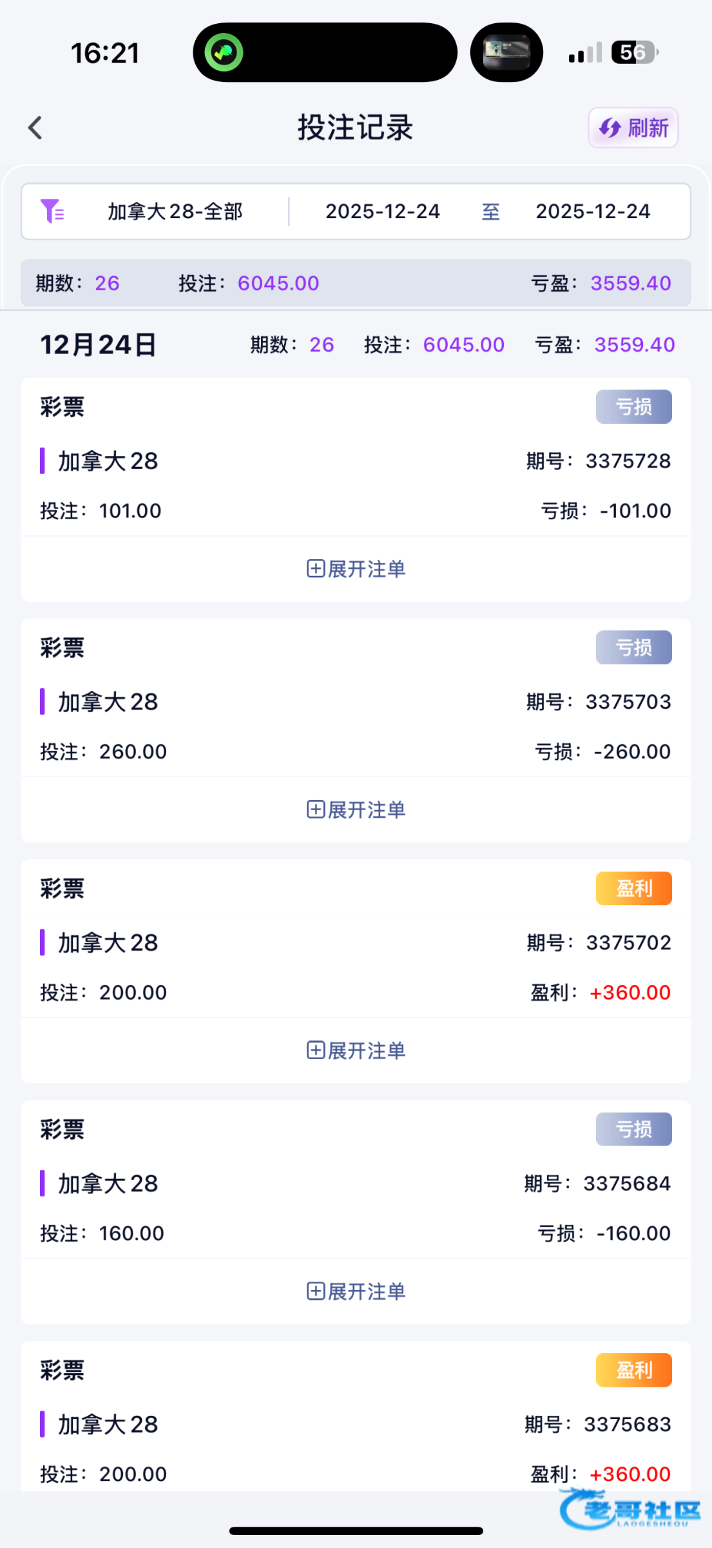The width and height of the screenshot is (712, 1548).
Task: Select the end date 2025-12-24
Action: (593, 212)
